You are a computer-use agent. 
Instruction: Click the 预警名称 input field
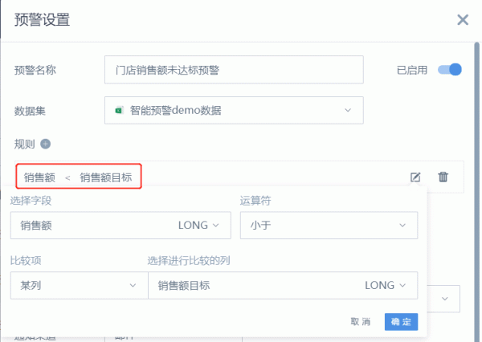(234, 70)
